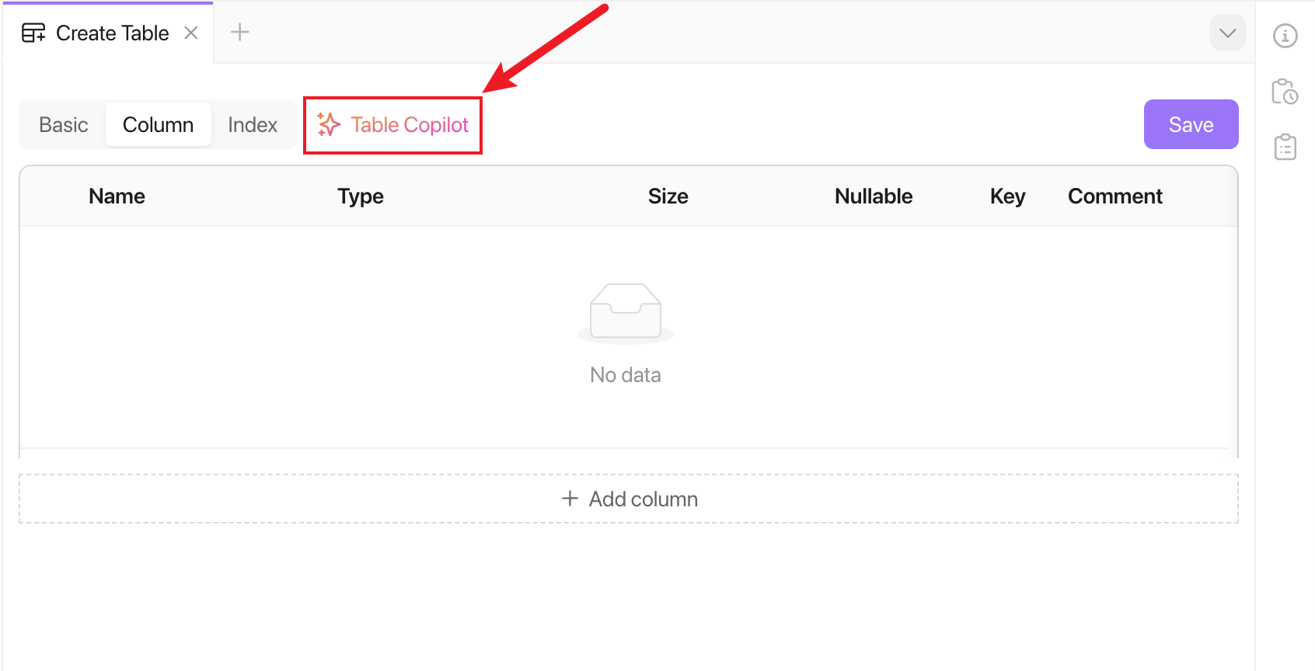Image resolution: width=1315 pixels, height=671 pixels.
Task: Click the No data empty inbox icon
Action: coord(626,313)
